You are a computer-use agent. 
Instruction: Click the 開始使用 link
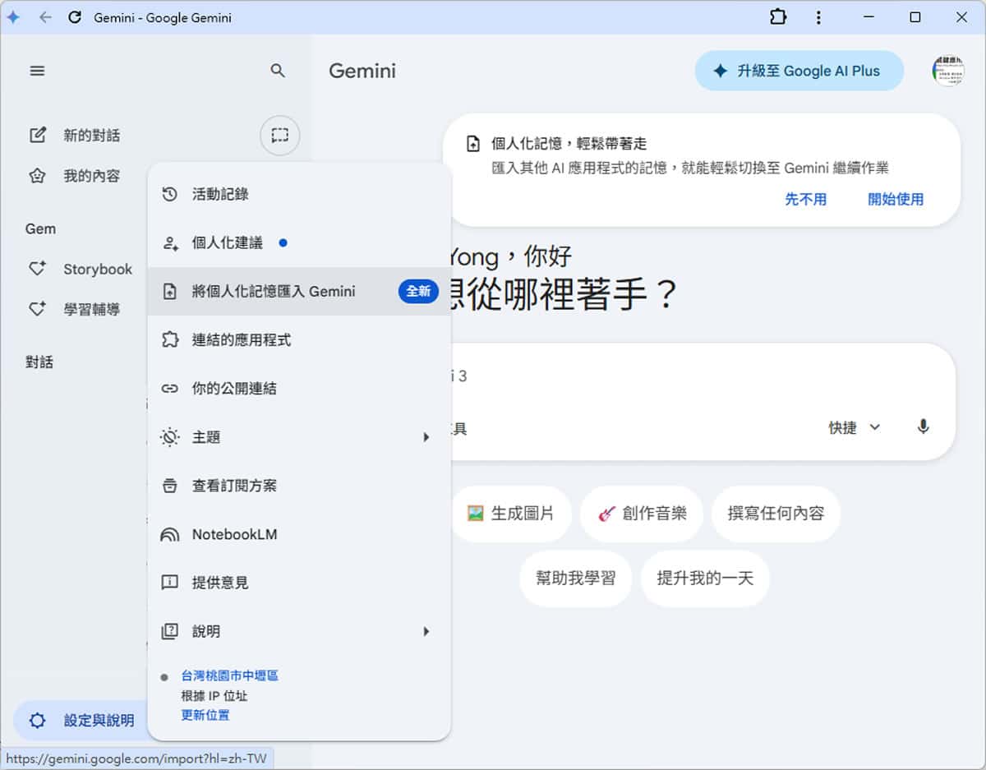[x=895, y=200]
